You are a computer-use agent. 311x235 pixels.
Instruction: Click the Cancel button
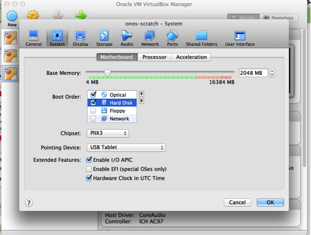point(237,203)
